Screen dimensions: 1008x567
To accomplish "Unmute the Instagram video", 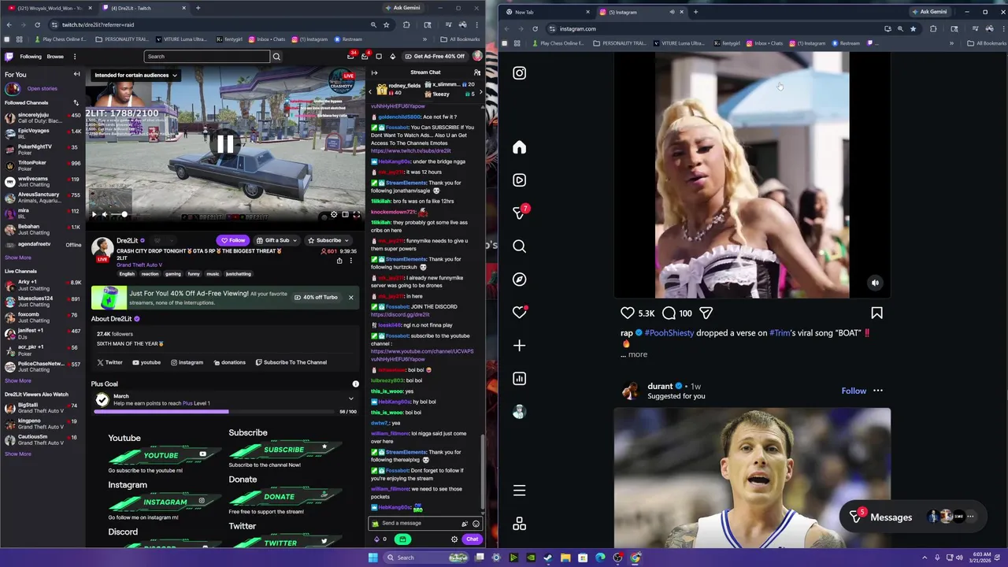I will [x=875, y=283].
